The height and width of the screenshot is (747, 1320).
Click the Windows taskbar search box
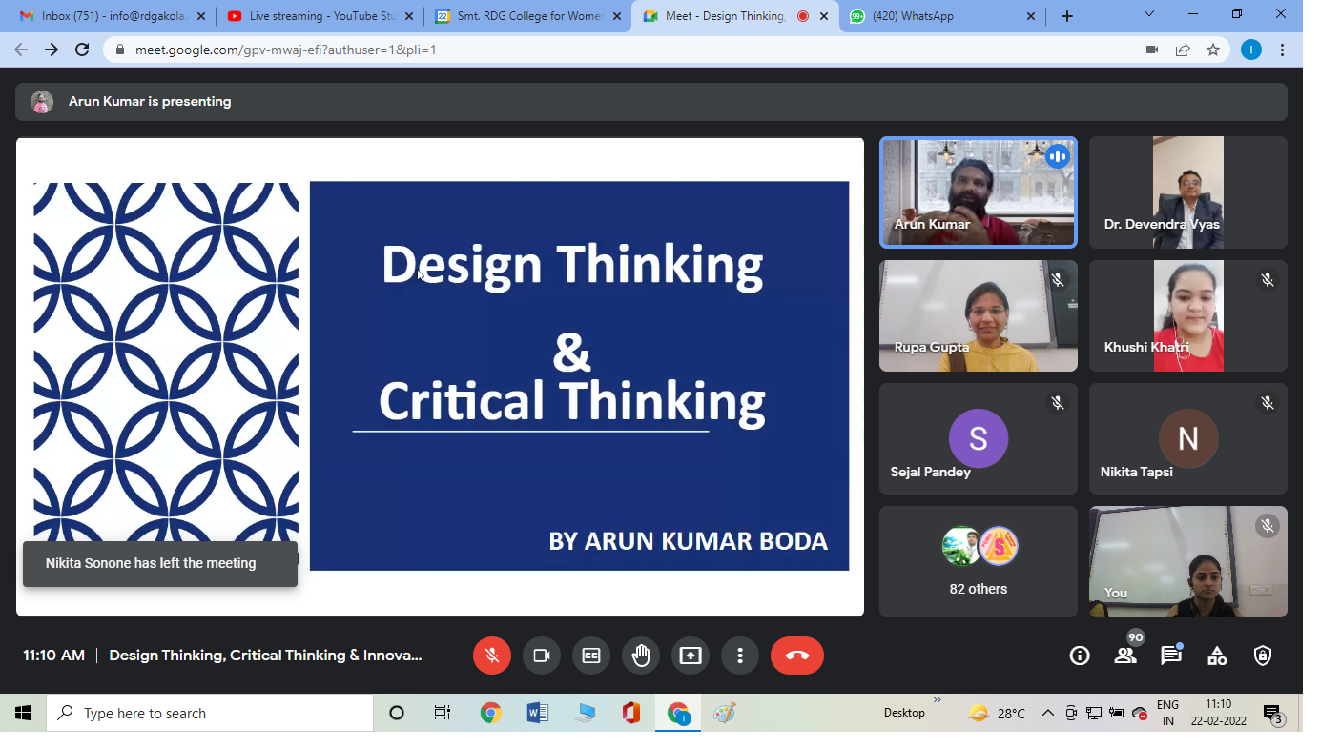(x=210, y=713)
